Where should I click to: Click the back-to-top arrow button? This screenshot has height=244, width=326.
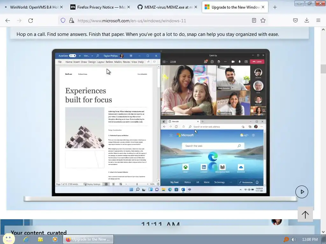click(305, 214)
